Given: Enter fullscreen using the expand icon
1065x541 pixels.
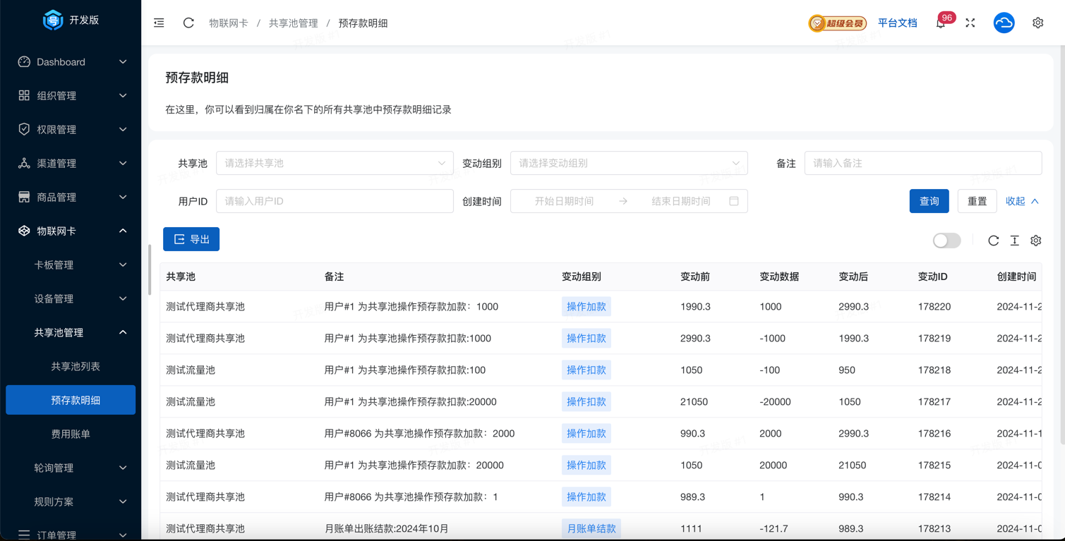Looking at the screenshot, I should 970,23.
